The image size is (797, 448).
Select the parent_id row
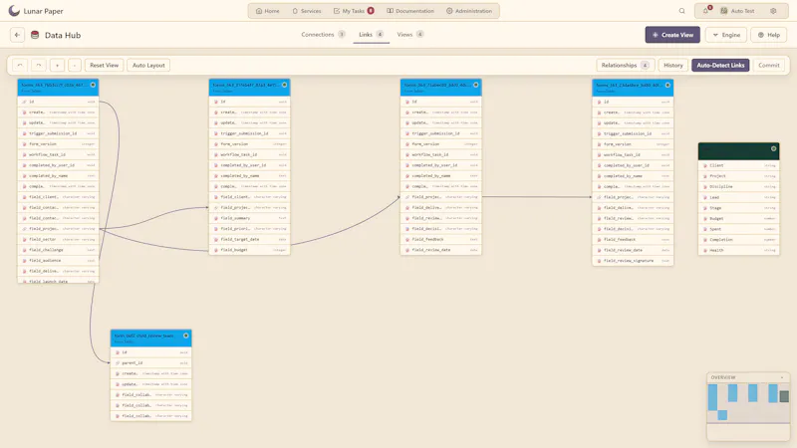pos(151,363)
